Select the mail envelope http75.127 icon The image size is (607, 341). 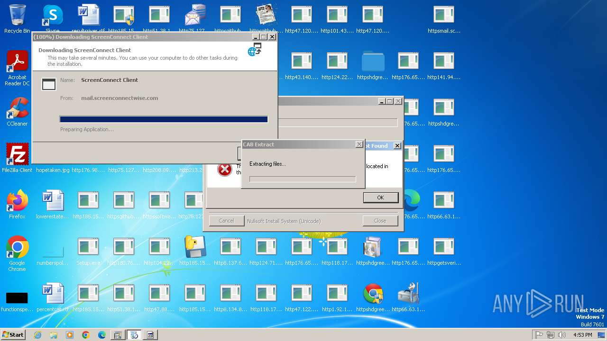pyautogui.click(x=195, y=19)
